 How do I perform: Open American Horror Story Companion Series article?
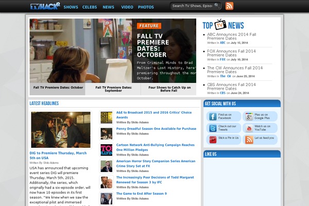coord(156,163)
